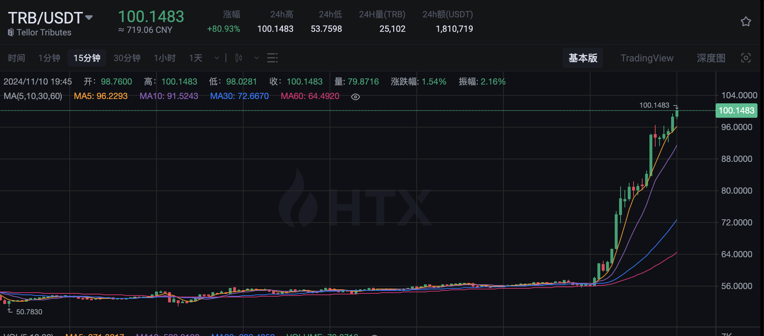Expand the TRB/USDT pair selector arrow

pos(89,17)
